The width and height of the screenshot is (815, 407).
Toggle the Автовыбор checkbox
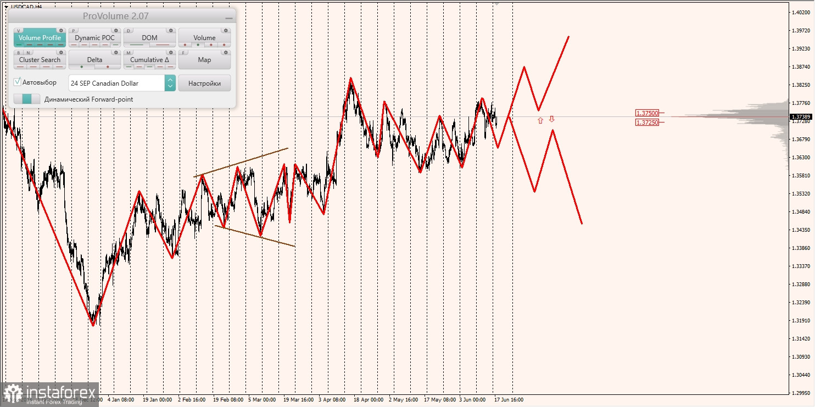18,82
